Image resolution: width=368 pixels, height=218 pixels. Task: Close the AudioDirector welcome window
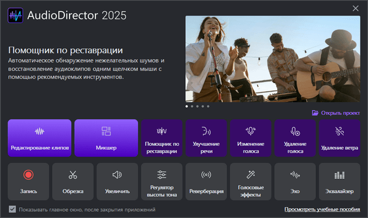point(355,9)
